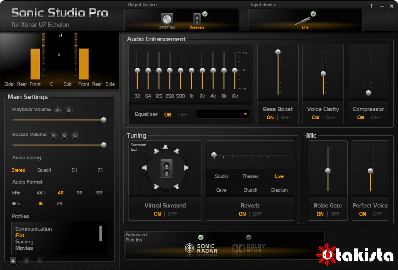Test the bottom-left surround speaker
Image resolution: width=398 pixels, height=270 pixels.
tap(156, 187)
